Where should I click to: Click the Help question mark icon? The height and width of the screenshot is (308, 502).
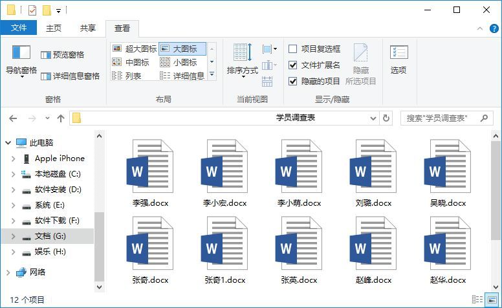click(494, 28)
